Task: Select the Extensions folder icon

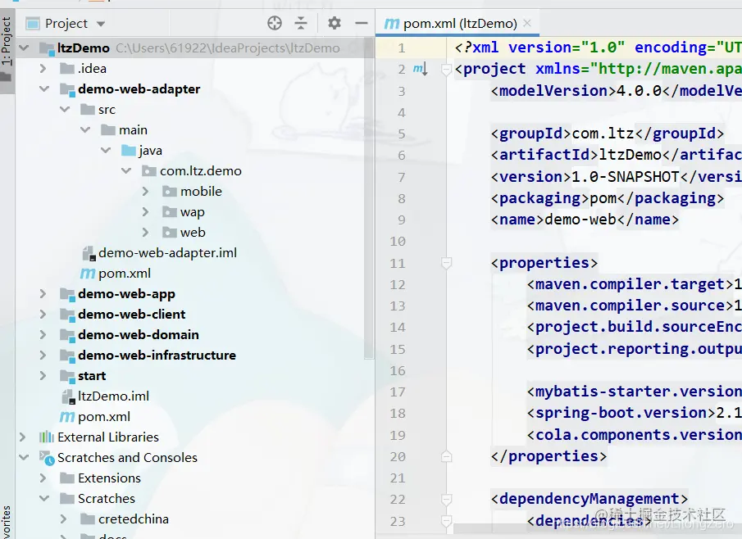Action: pos(67,478)
